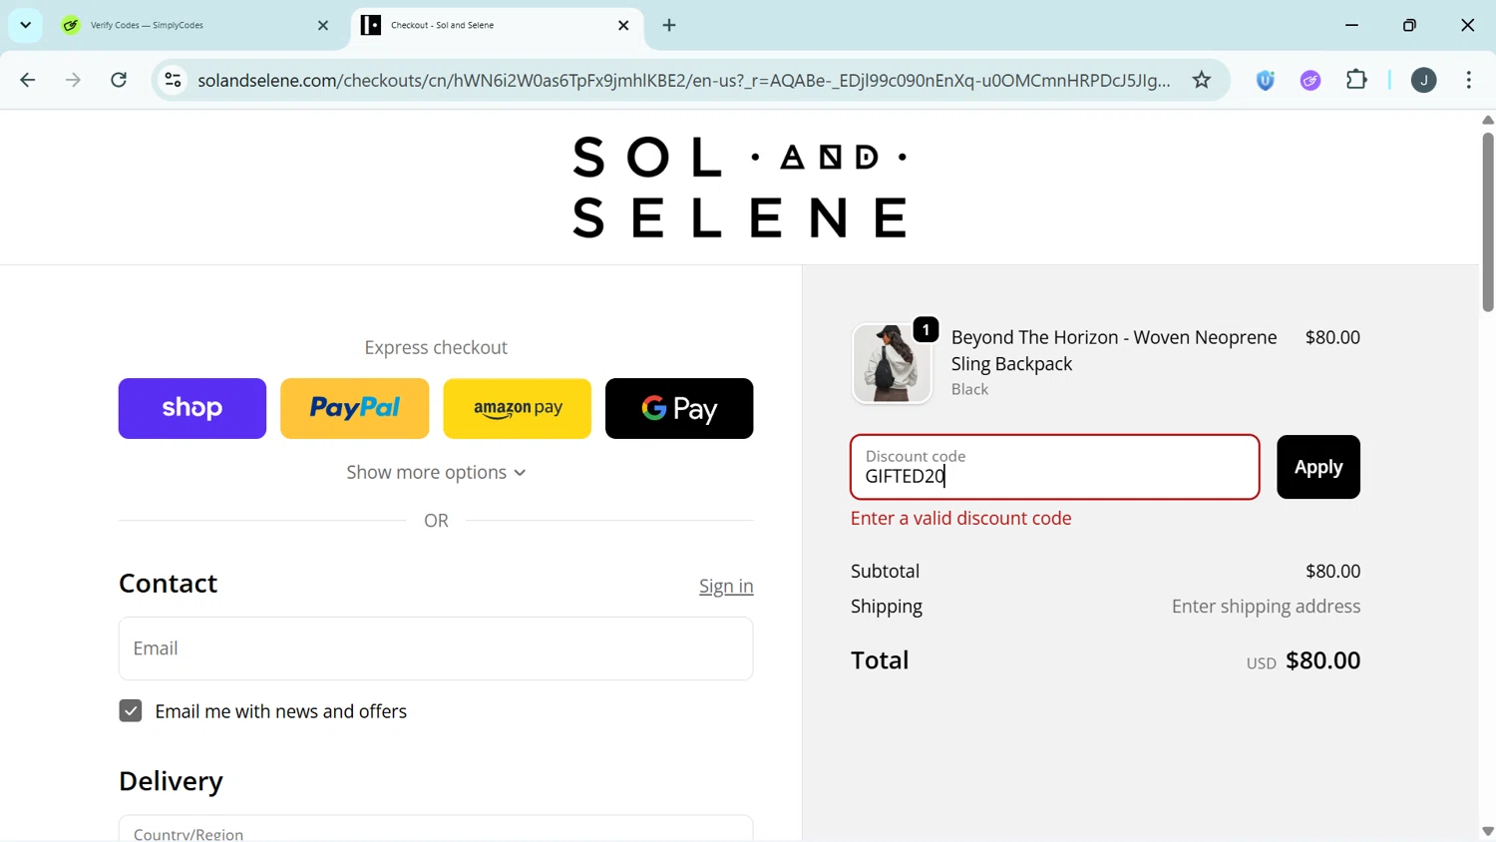Restore down the browser window

tap(1409, 25)
